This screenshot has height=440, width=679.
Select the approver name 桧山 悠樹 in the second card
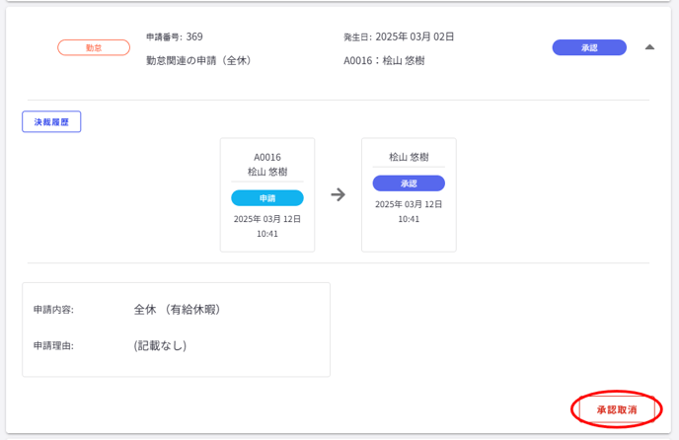(x=409, y=157)
